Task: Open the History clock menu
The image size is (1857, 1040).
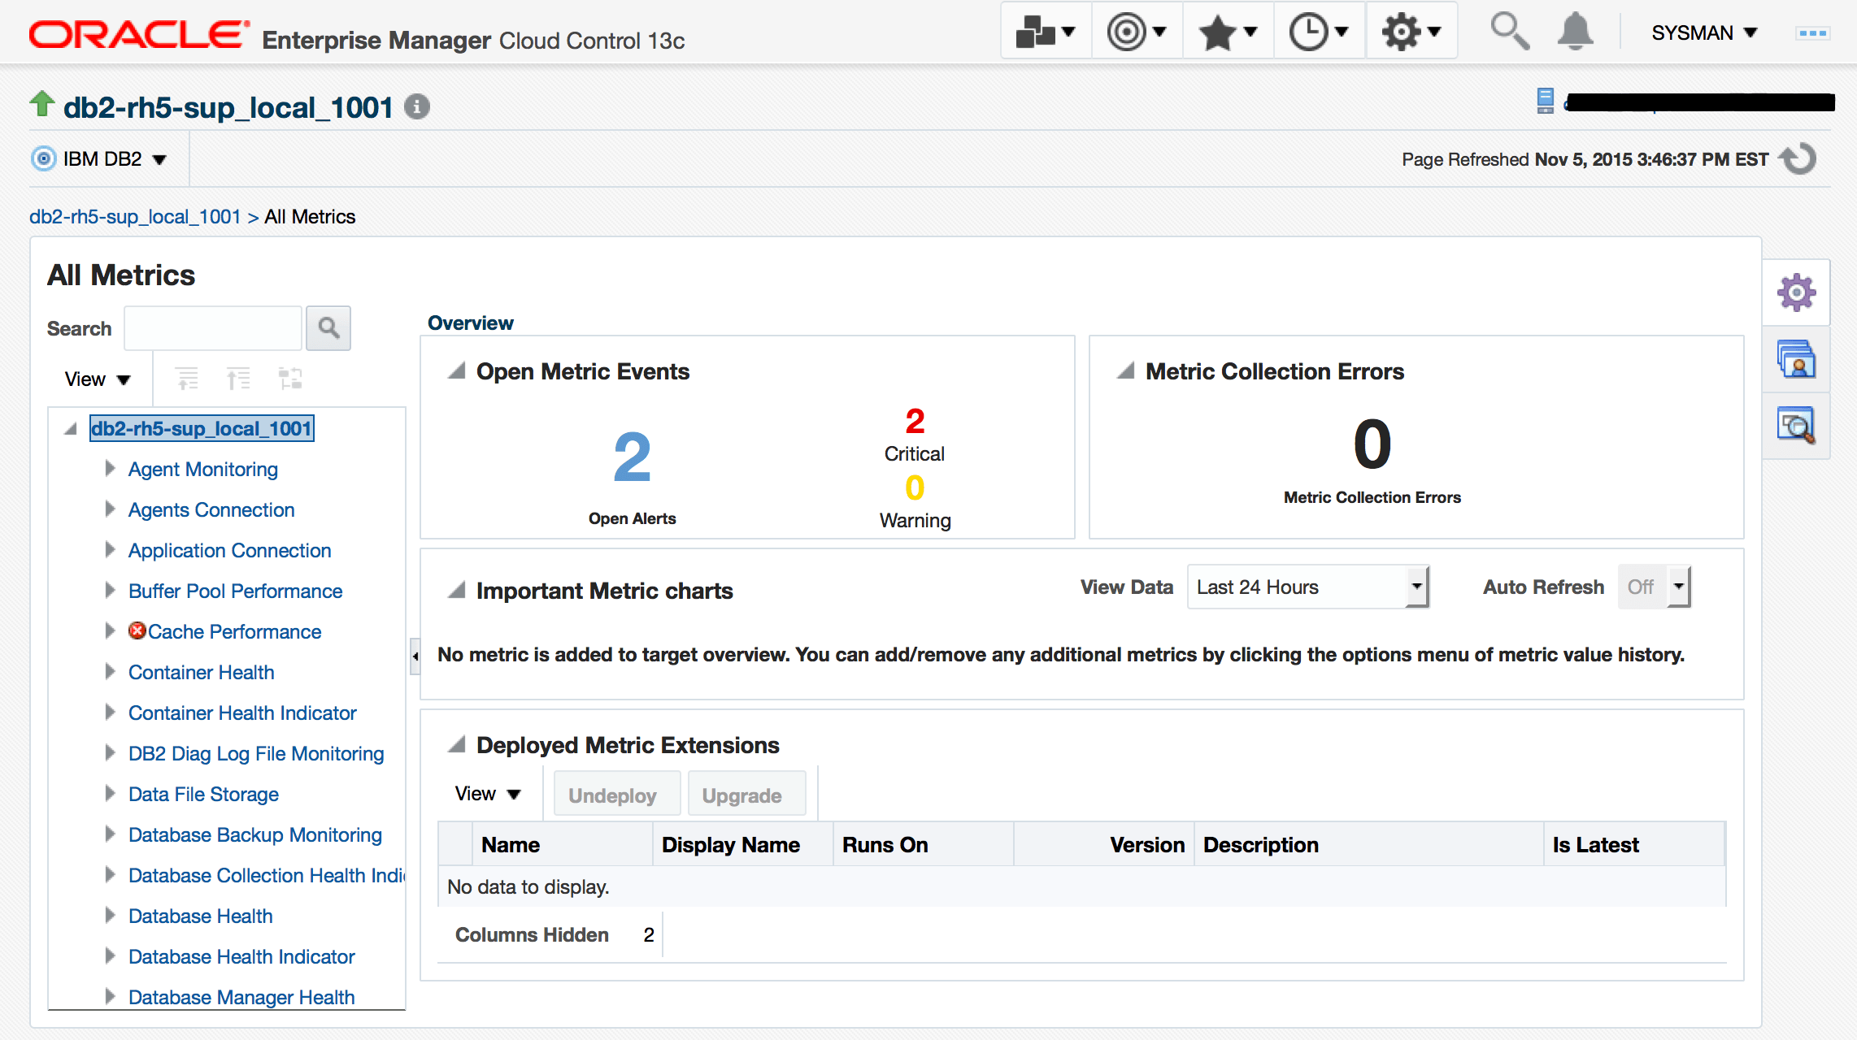Action: [x=1318, y=32]
